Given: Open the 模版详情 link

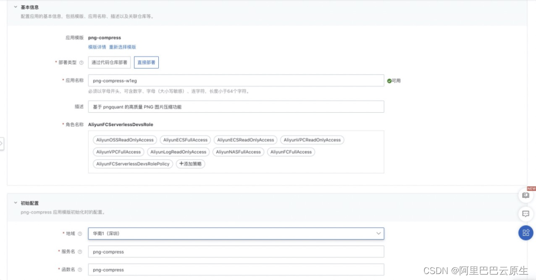Looking at the screenshot, I should [97, 47].
